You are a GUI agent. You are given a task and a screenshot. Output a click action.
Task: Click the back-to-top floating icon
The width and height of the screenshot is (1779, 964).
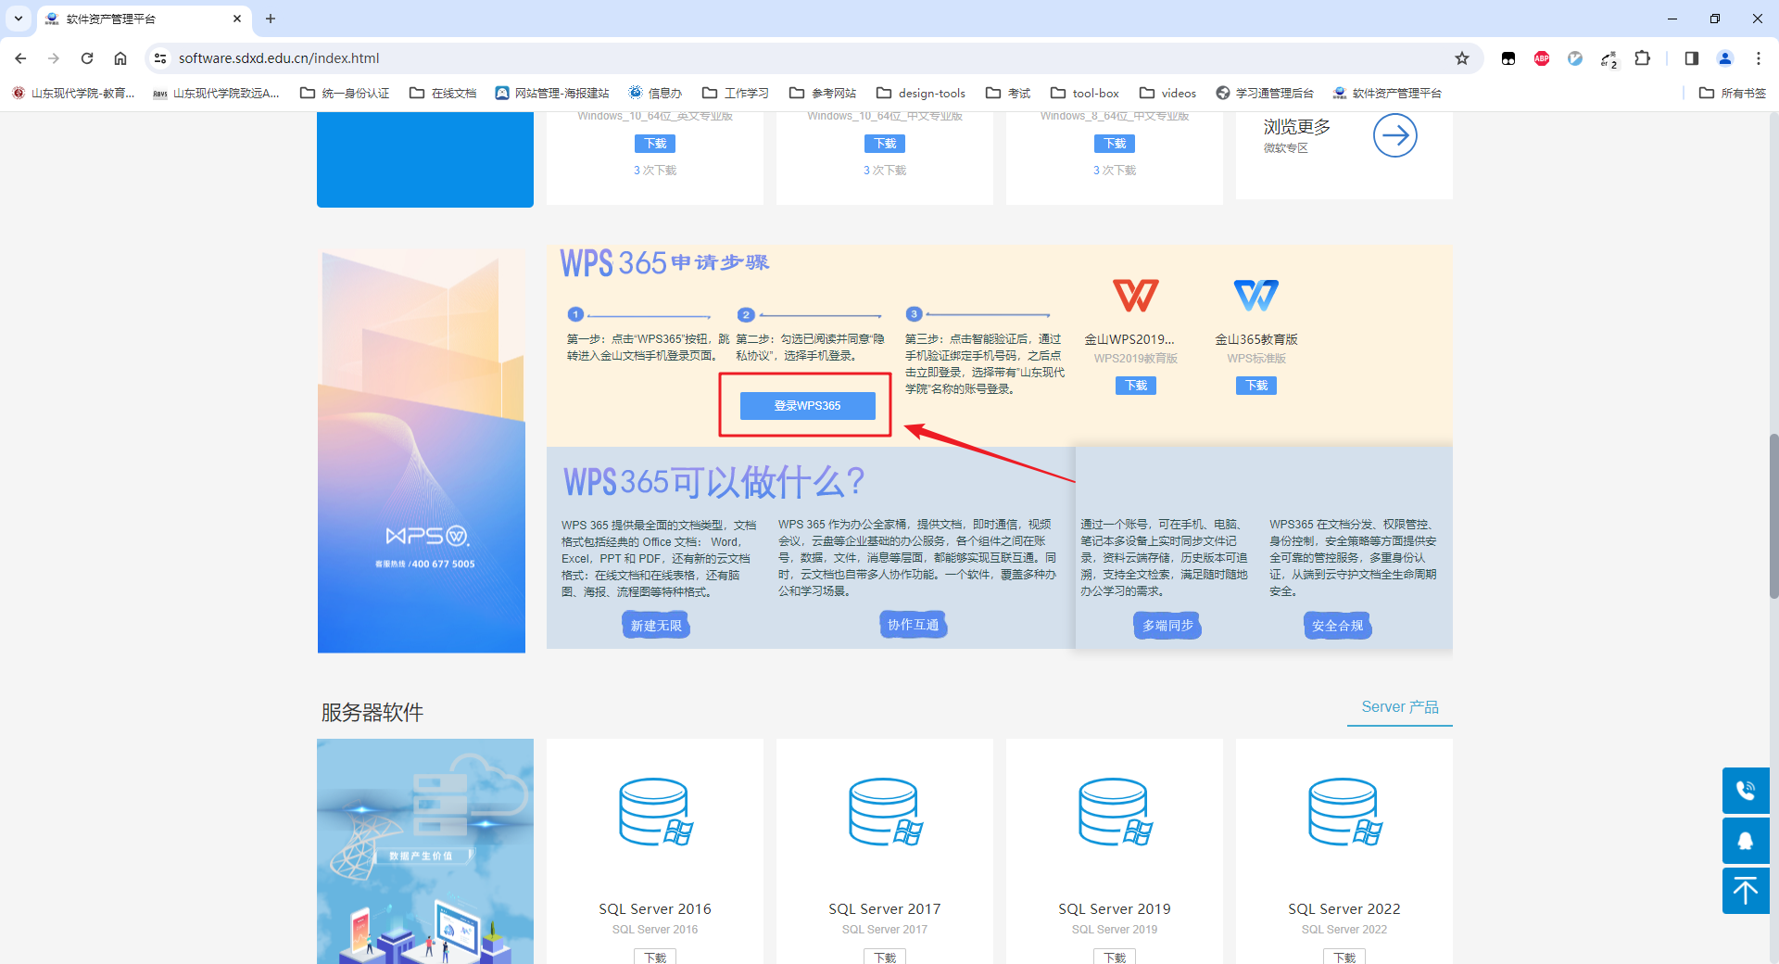pyautogui.click(x=1746, y=891)
